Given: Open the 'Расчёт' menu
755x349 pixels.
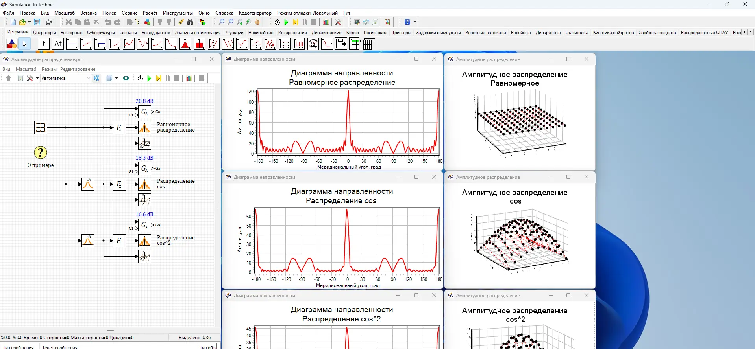Looking at the screenshot, I should click(150, 13).
